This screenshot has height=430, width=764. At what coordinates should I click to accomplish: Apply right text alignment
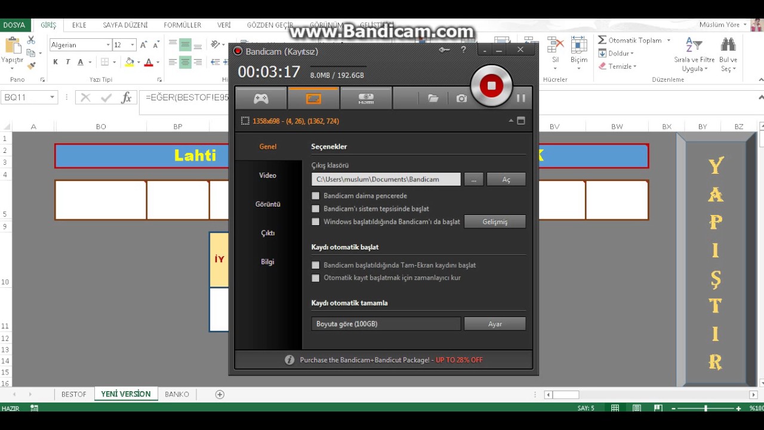198,62
